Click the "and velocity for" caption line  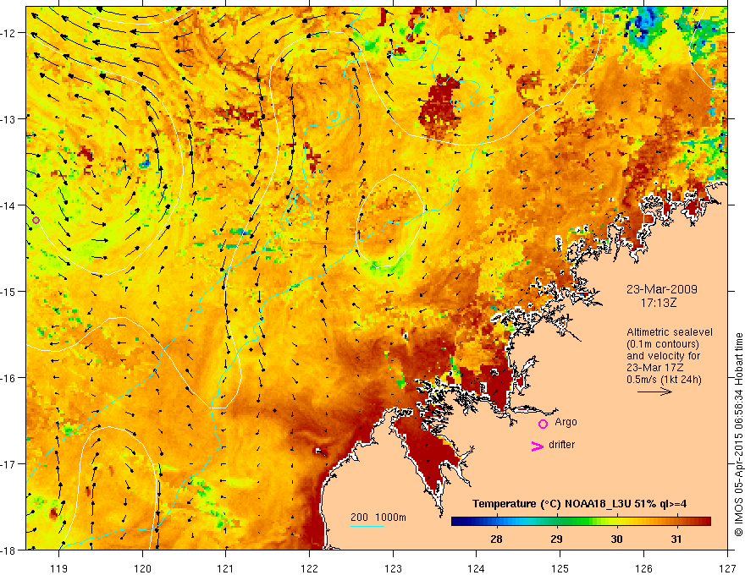click(x=663, y=356)
